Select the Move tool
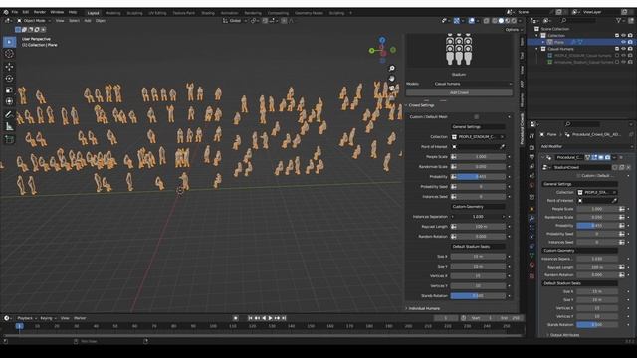 [9, 67]
